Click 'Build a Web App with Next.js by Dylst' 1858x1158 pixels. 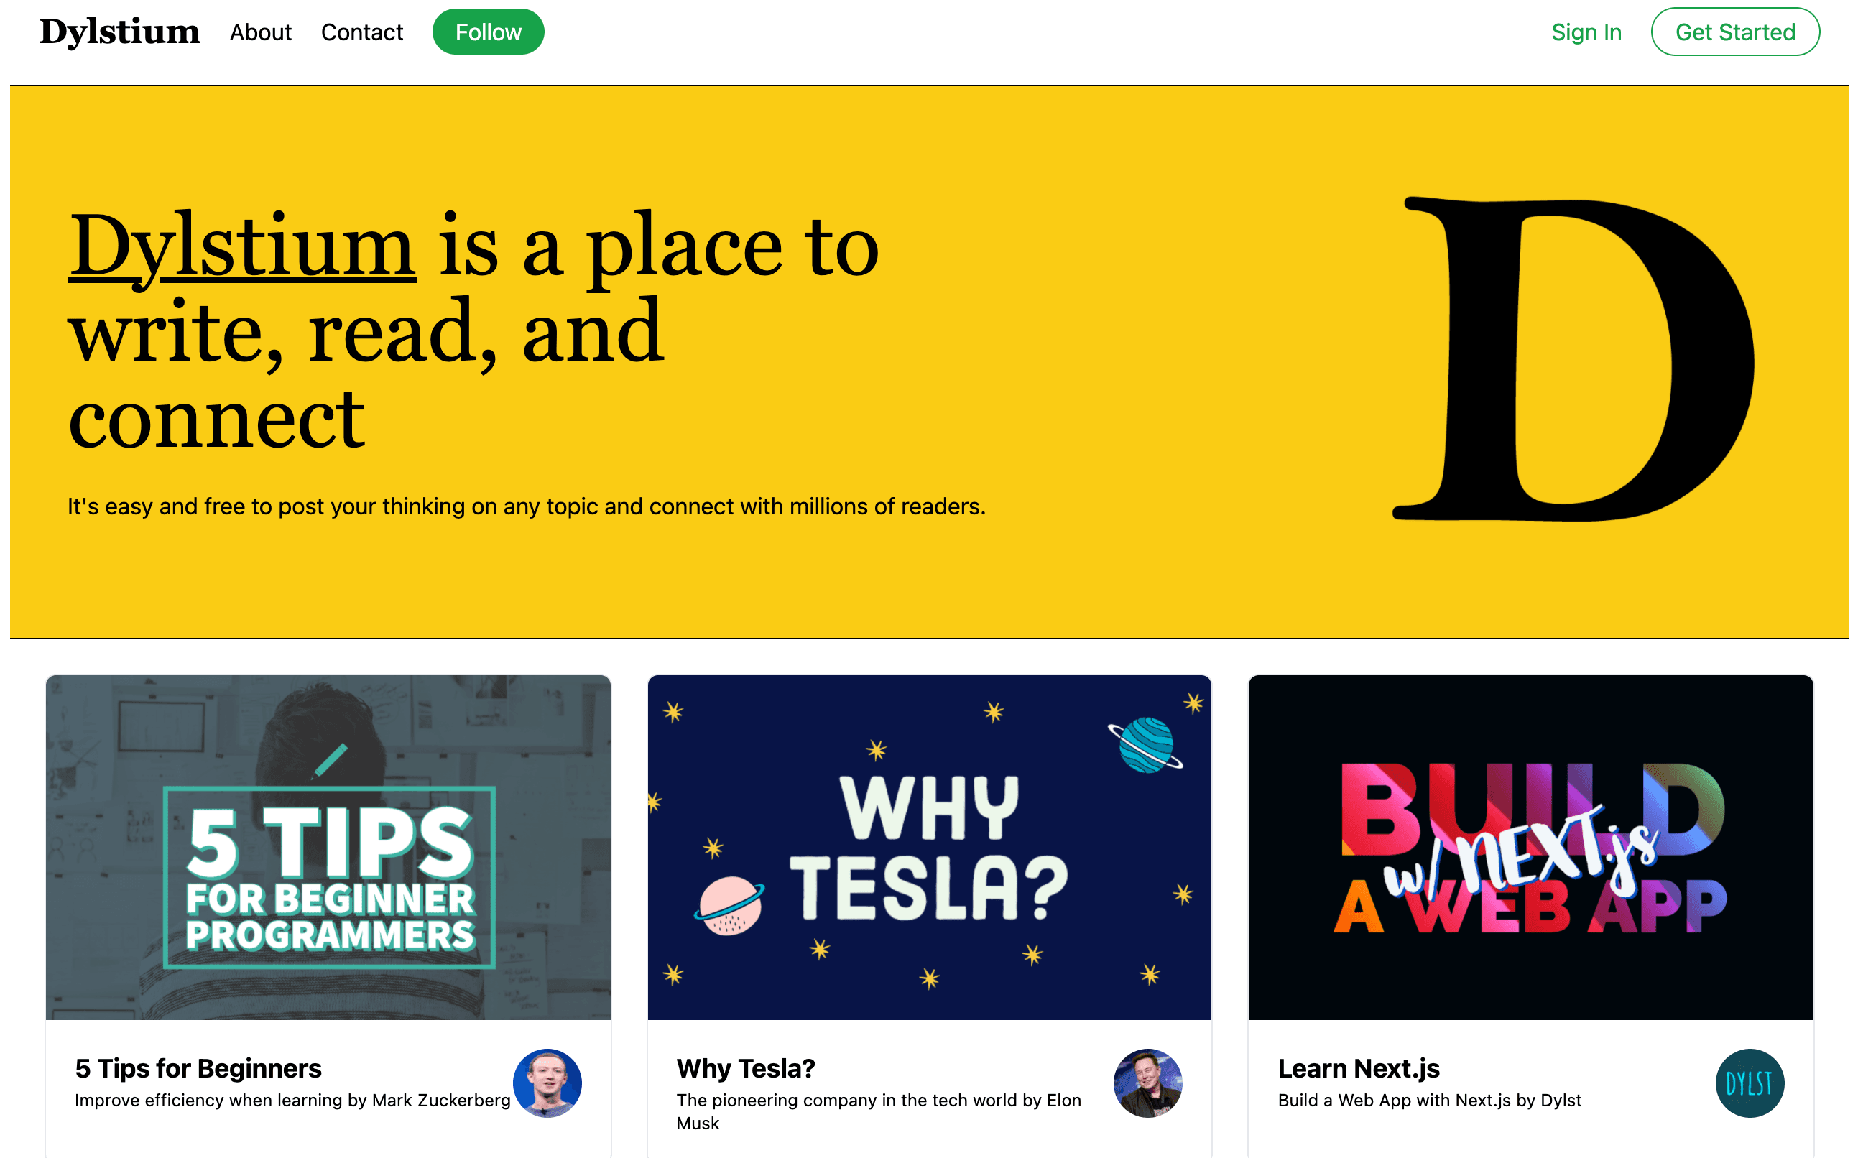click(1429, 1100)
